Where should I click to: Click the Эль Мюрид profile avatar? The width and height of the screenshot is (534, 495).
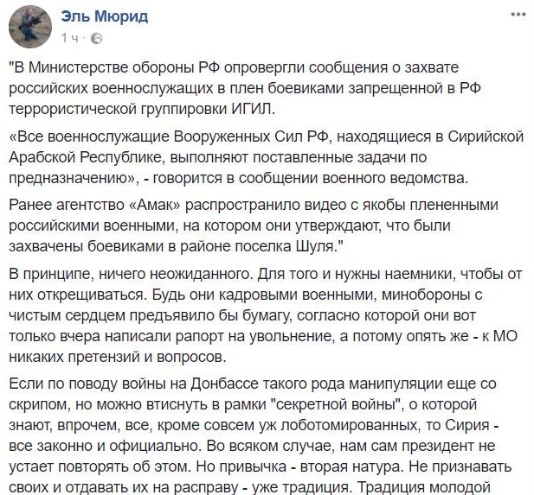30,27
